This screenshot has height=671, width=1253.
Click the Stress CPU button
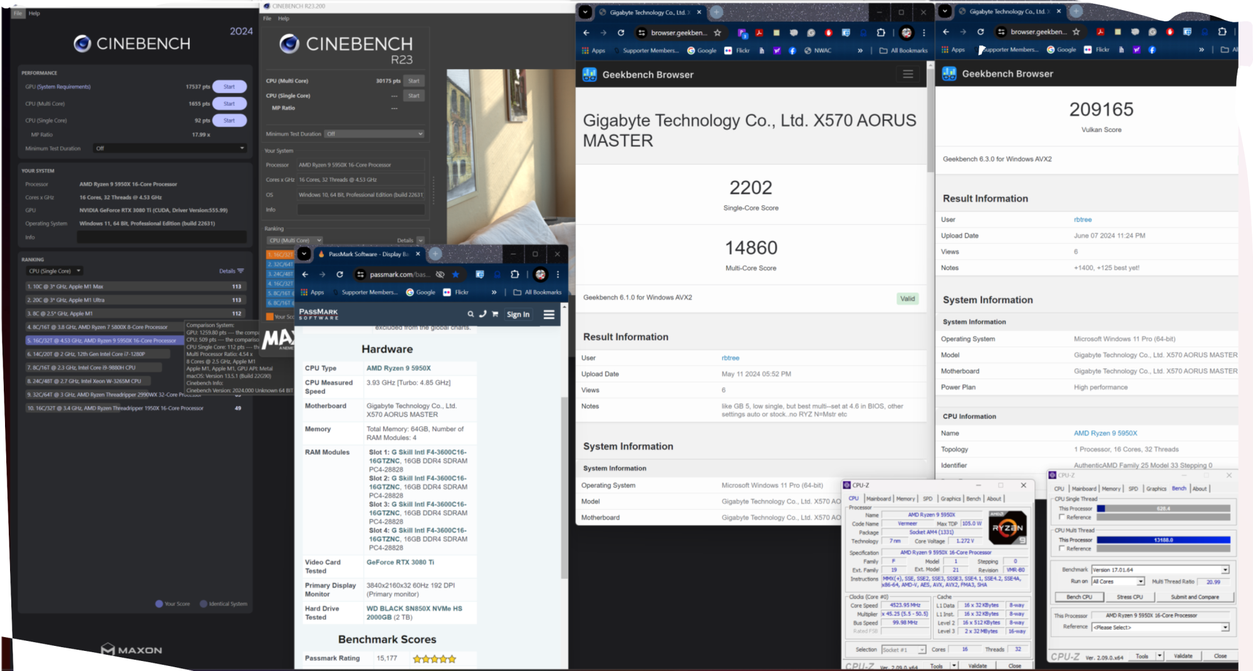(x=1129, y=597)
